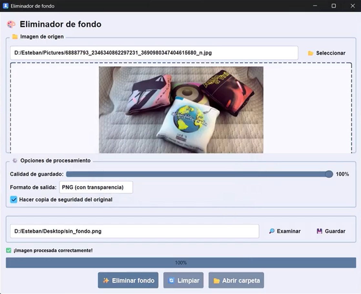Click the 100% progress bar
Image resolution: width=361 pixels, height=294 pixels.
click(x=181, y=263)
